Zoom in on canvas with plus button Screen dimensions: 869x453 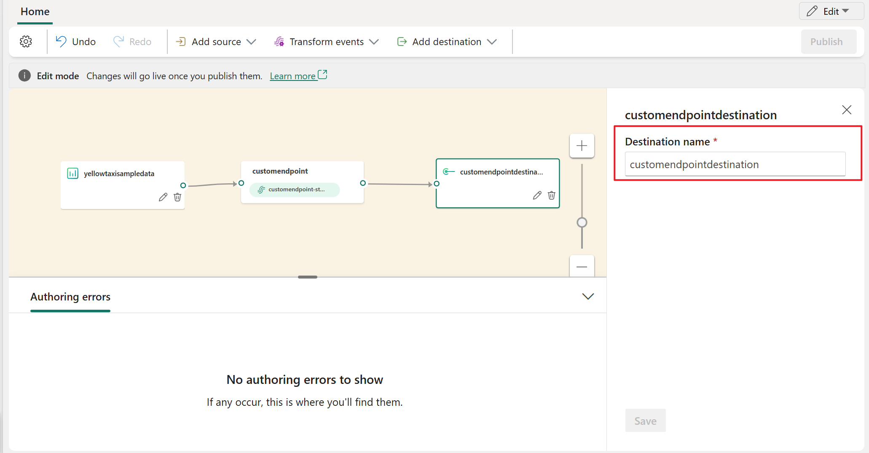tap(582, 146)
